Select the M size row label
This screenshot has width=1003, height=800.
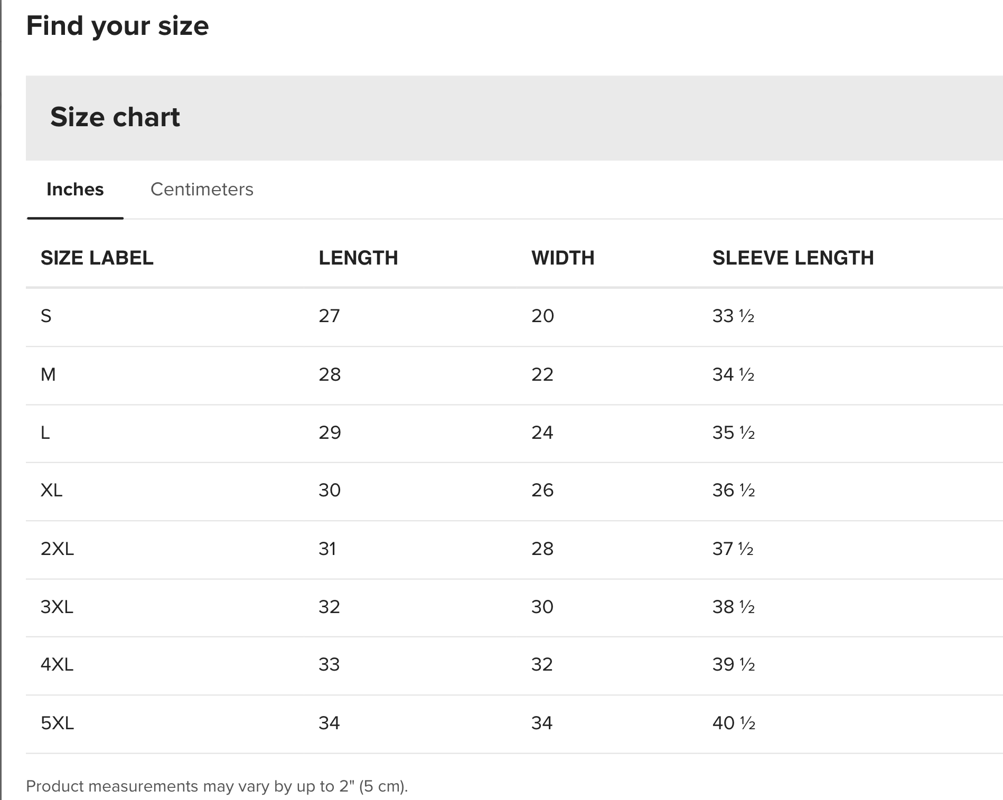(x=48, y=374)
